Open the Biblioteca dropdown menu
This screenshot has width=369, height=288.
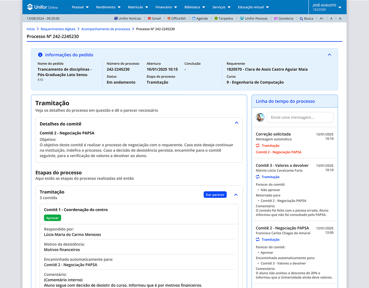click(x=195, y=7)
